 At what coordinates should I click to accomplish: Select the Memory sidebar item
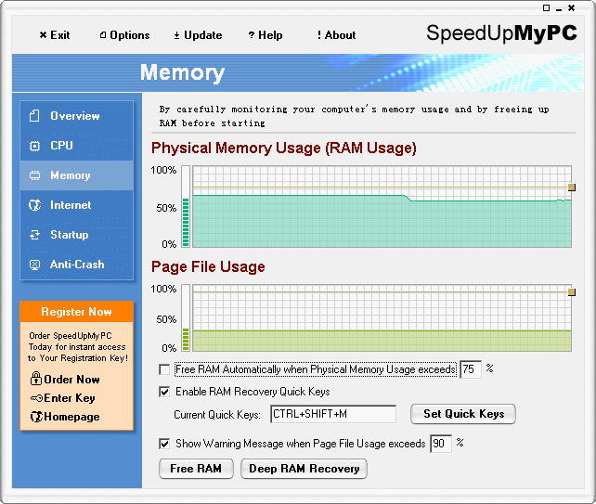point(76,175)
